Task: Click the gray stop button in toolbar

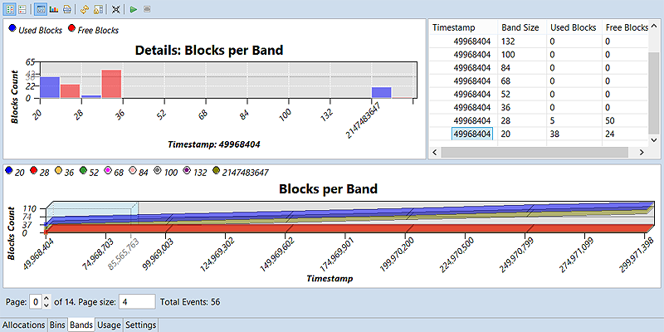Action: pyautogui.click(x=147, y=9)
